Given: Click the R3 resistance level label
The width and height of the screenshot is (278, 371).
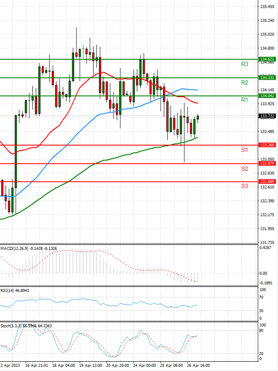Looking at the screenshot, I should pos(245,64).
